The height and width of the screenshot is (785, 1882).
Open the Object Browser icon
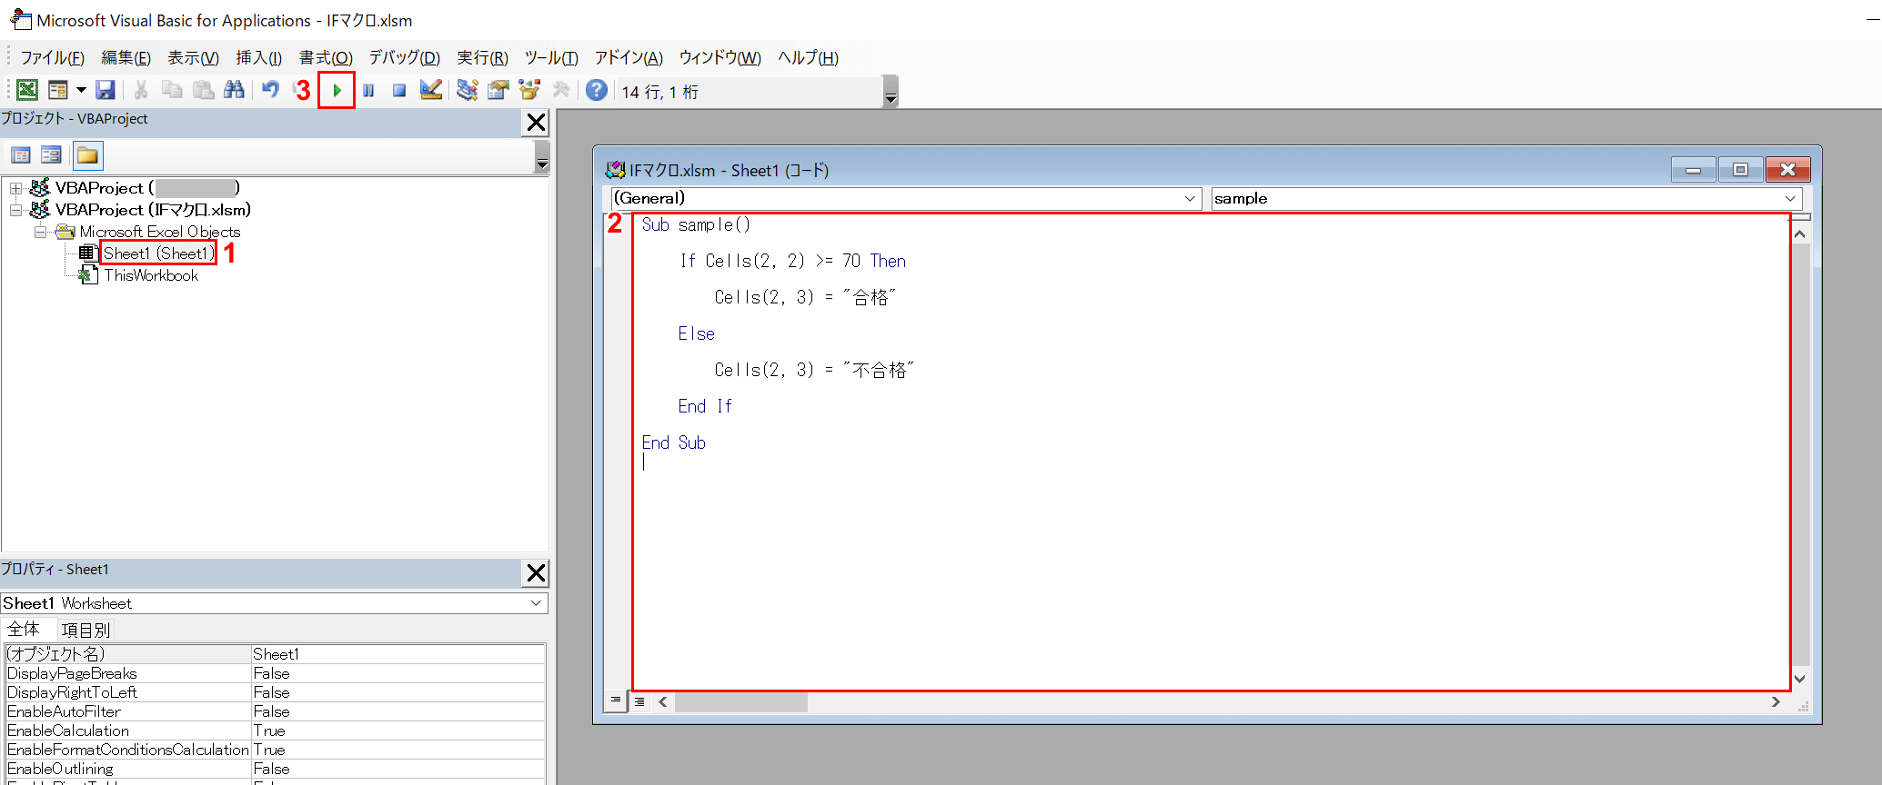(528, 90)
